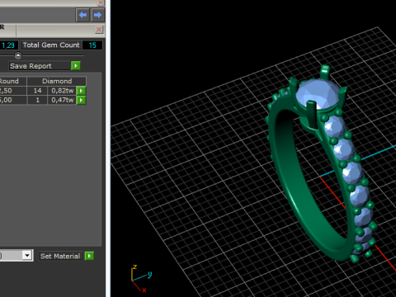Click the Set Material label
Image resolution: width=396 pixels, height=297 pixels.
(60, 257)
